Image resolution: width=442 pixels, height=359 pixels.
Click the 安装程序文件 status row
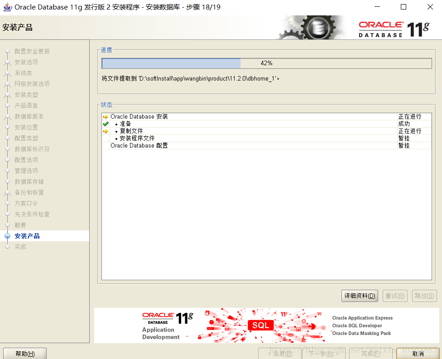tap(266, 138)
